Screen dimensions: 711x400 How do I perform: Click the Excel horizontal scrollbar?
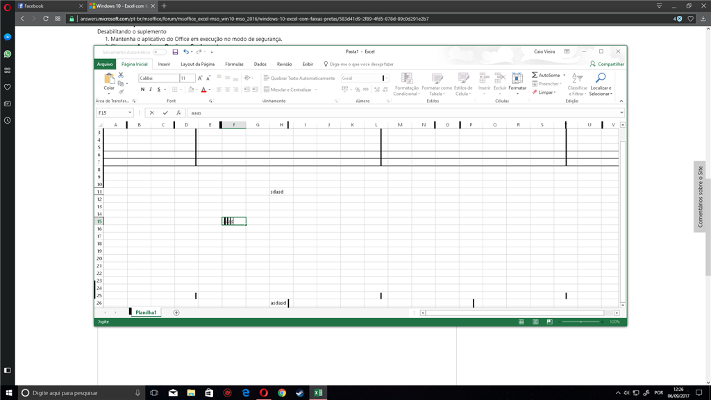click(515, 313)
